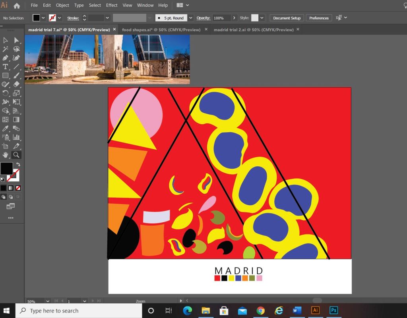This screenshot has width=407, height=318.
Task: Click the Document Setup button
Action: tap(287, 18)
